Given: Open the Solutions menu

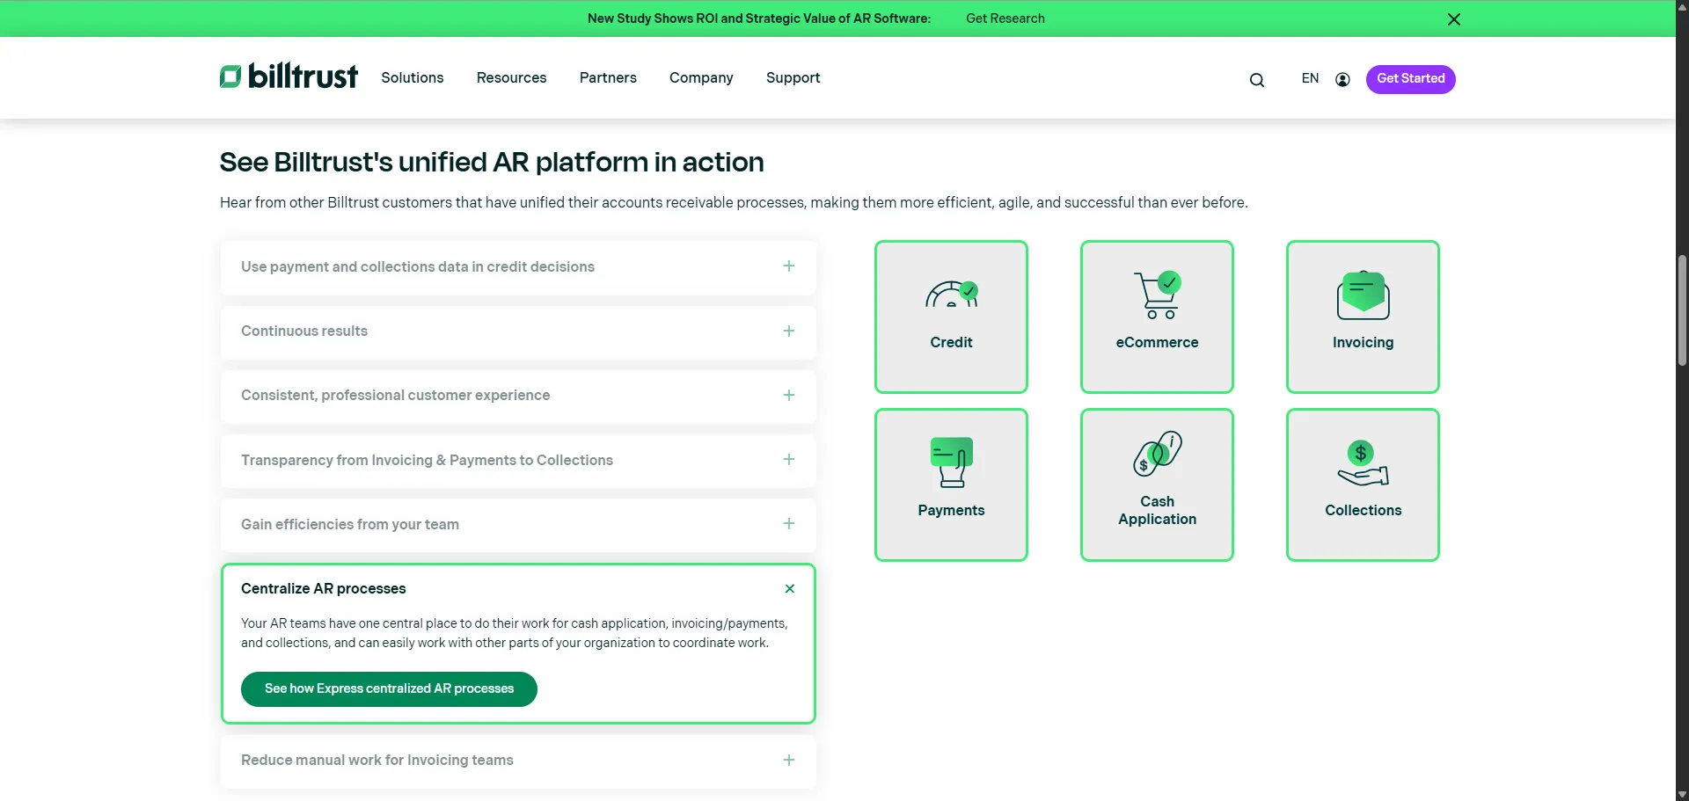Looking at the screenshot, I should point(413,78).
